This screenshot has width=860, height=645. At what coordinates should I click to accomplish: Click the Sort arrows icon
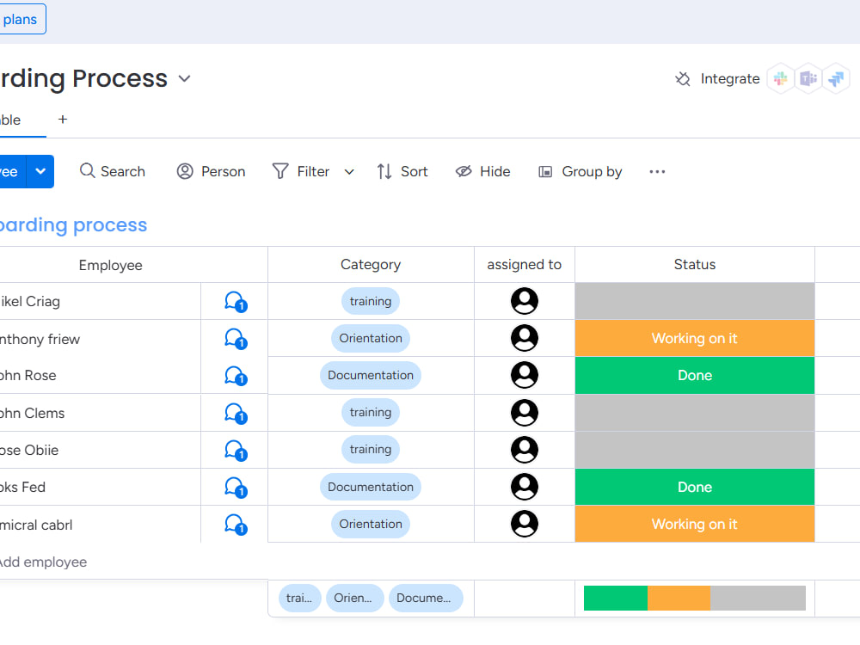384,172
